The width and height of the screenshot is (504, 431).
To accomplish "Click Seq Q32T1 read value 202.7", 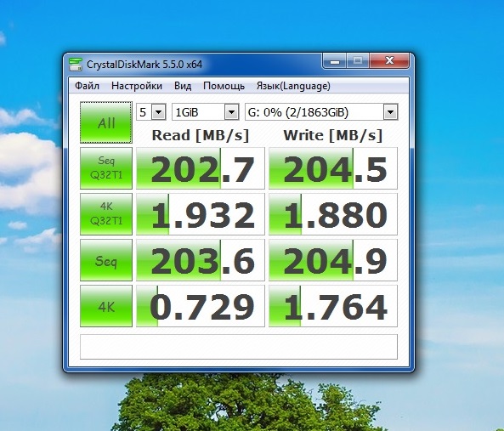I will pos(201,168).
